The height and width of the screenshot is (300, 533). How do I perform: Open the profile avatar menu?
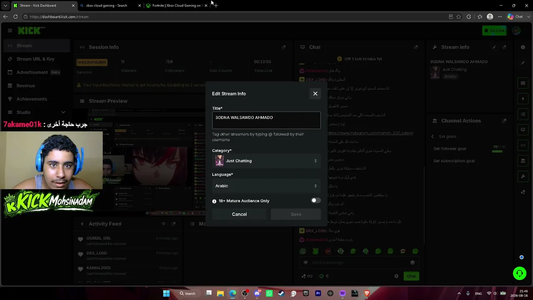tap(516, 30)
